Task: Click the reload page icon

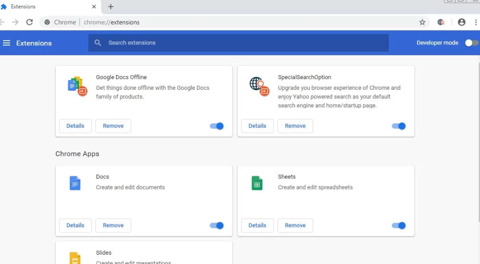Action: pos(30,22)
